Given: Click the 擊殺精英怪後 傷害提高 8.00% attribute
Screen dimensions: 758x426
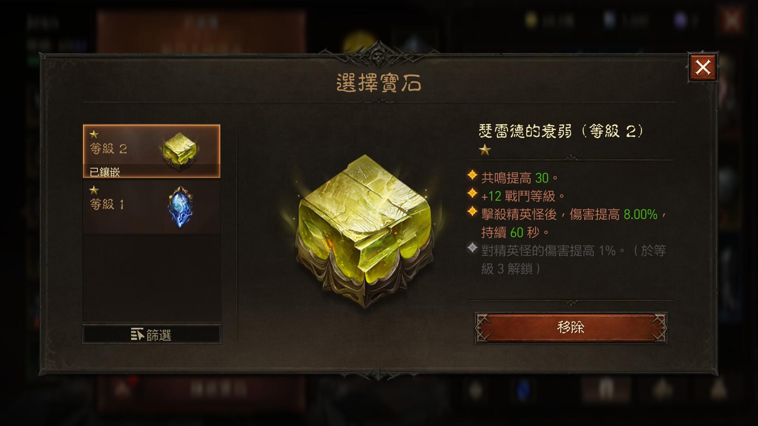Looking at the screenshot, I should (574, 223).
